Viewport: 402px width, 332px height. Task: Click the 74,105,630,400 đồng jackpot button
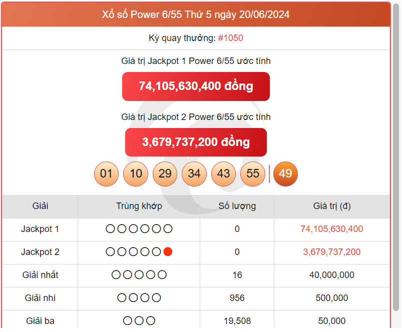click(196, 86)
